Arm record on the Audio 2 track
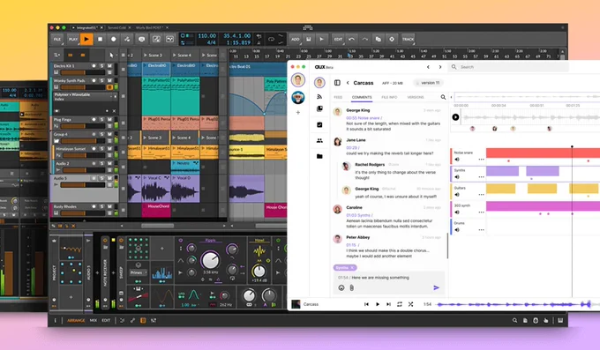 coord(94,164)
